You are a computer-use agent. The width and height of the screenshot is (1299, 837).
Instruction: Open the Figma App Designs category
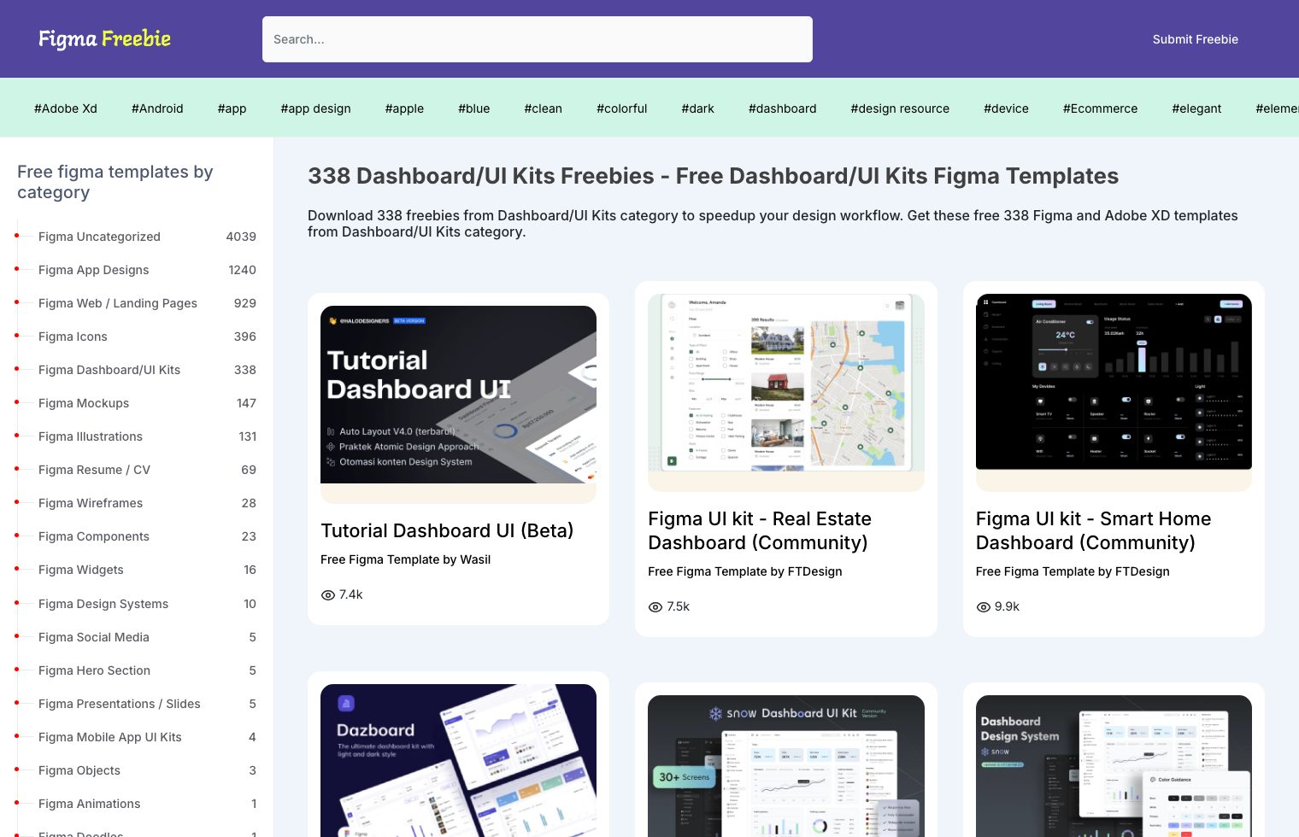coord(94,270)
